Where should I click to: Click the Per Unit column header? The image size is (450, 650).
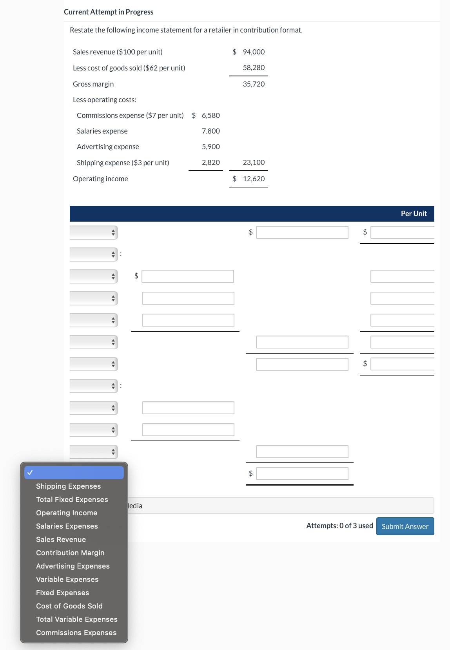pos(414,213)
